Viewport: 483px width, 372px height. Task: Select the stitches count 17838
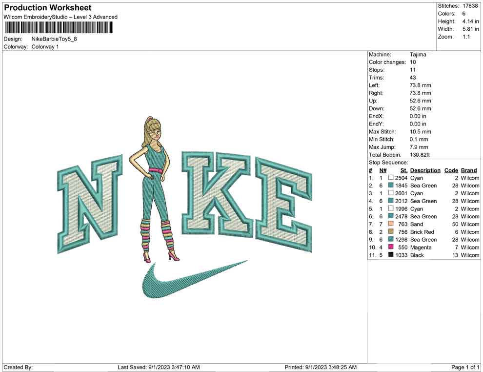(x=470, y=6)
